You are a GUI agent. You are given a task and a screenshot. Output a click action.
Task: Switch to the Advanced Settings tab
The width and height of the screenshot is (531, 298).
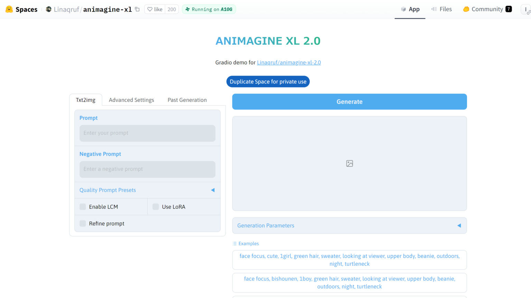[x=131, y=100]
